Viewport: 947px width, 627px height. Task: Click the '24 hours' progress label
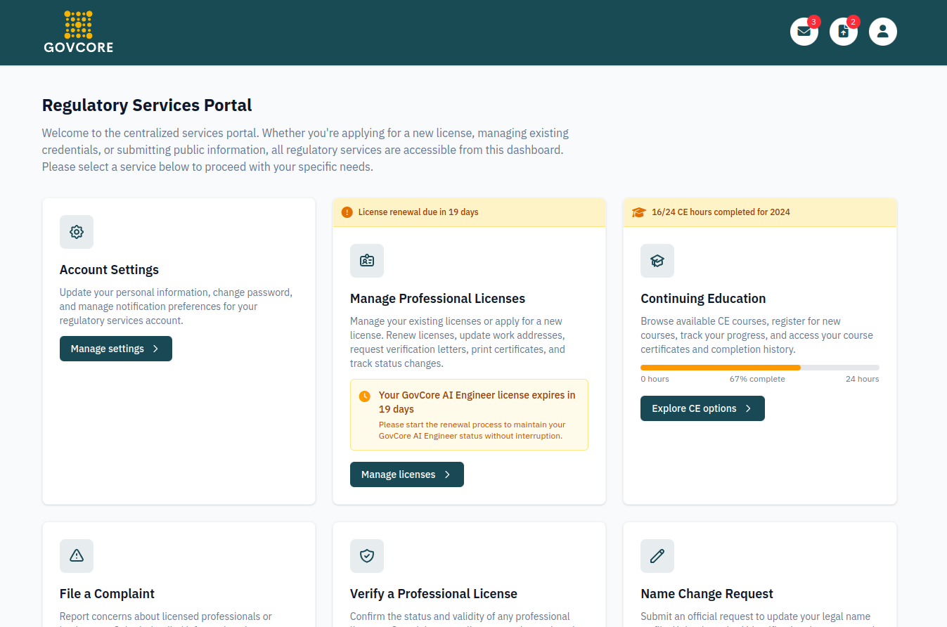tap(863, 379)
